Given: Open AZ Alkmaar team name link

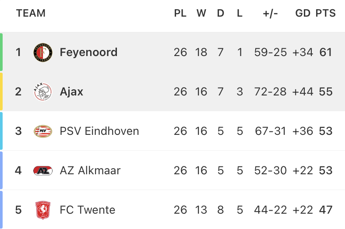Looking at the screenshot, I should (90, 170).
